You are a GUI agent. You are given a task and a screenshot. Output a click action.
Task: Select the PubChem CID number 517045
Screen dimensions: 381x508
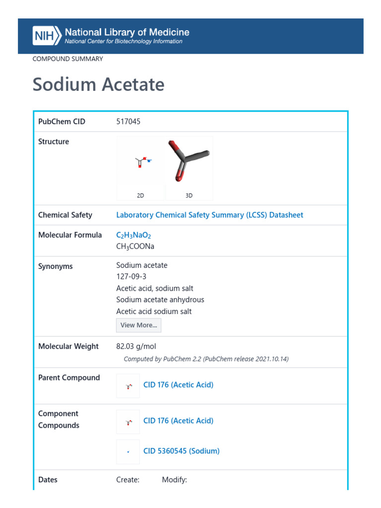[x=128, y=122]
